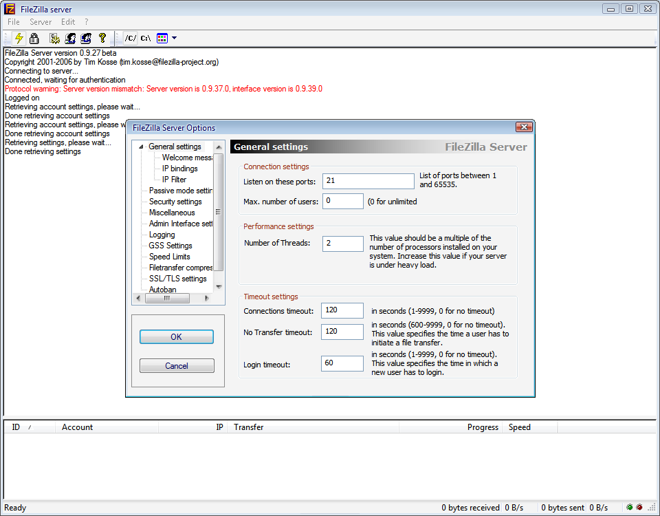Click the yellow question mark help icon

(102, 38)
